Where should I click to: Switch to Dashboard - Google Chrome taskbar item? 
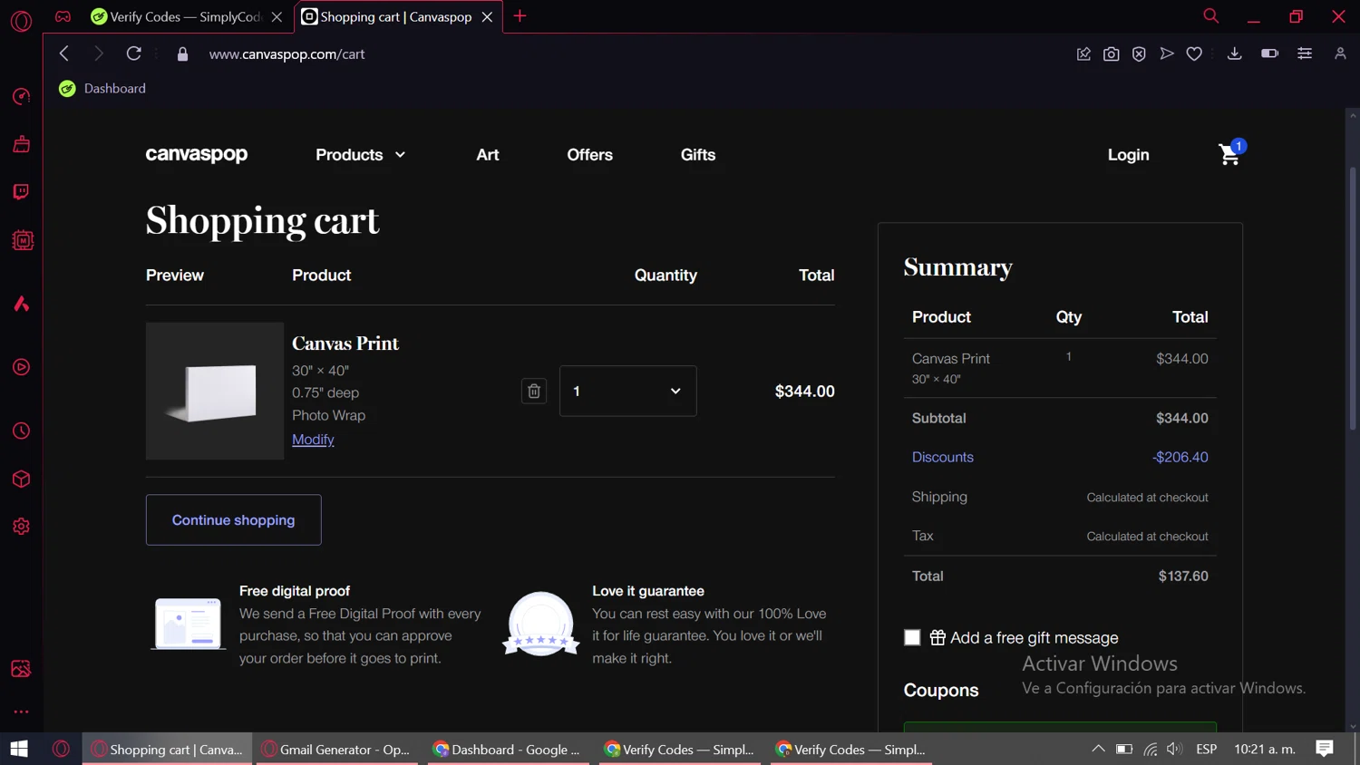click(509, 749)
